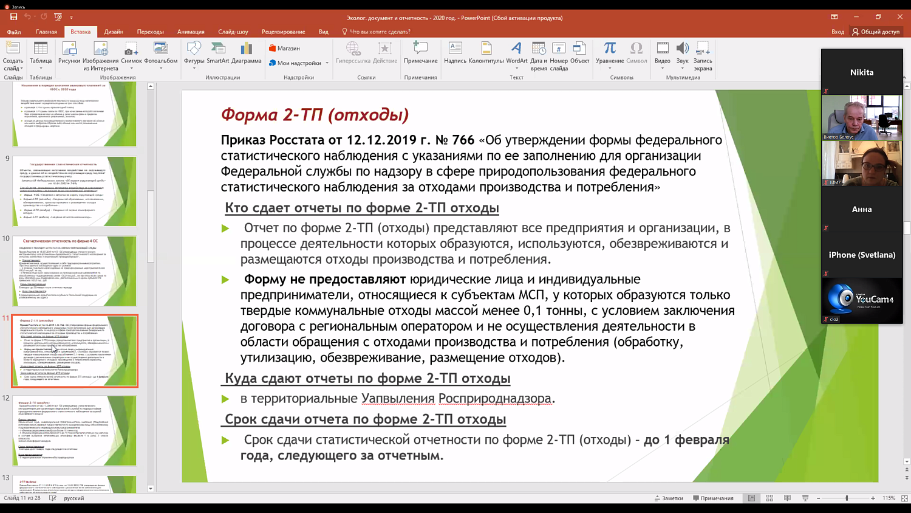Screen dimensions: 911x513
Task: Click the 115% zoom level
Action: [x=889, y=498]
